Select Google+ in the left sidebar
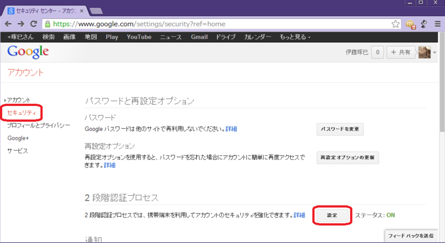The image size is (445, 243). (18, 138)
